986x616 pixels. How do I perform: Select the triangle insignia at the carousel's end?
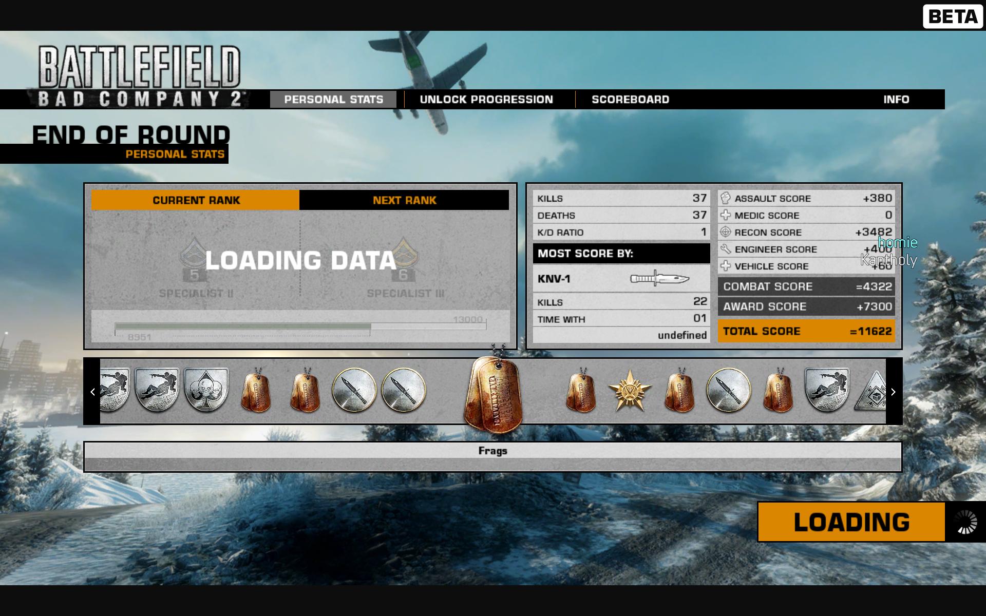[x=870, y=391]
